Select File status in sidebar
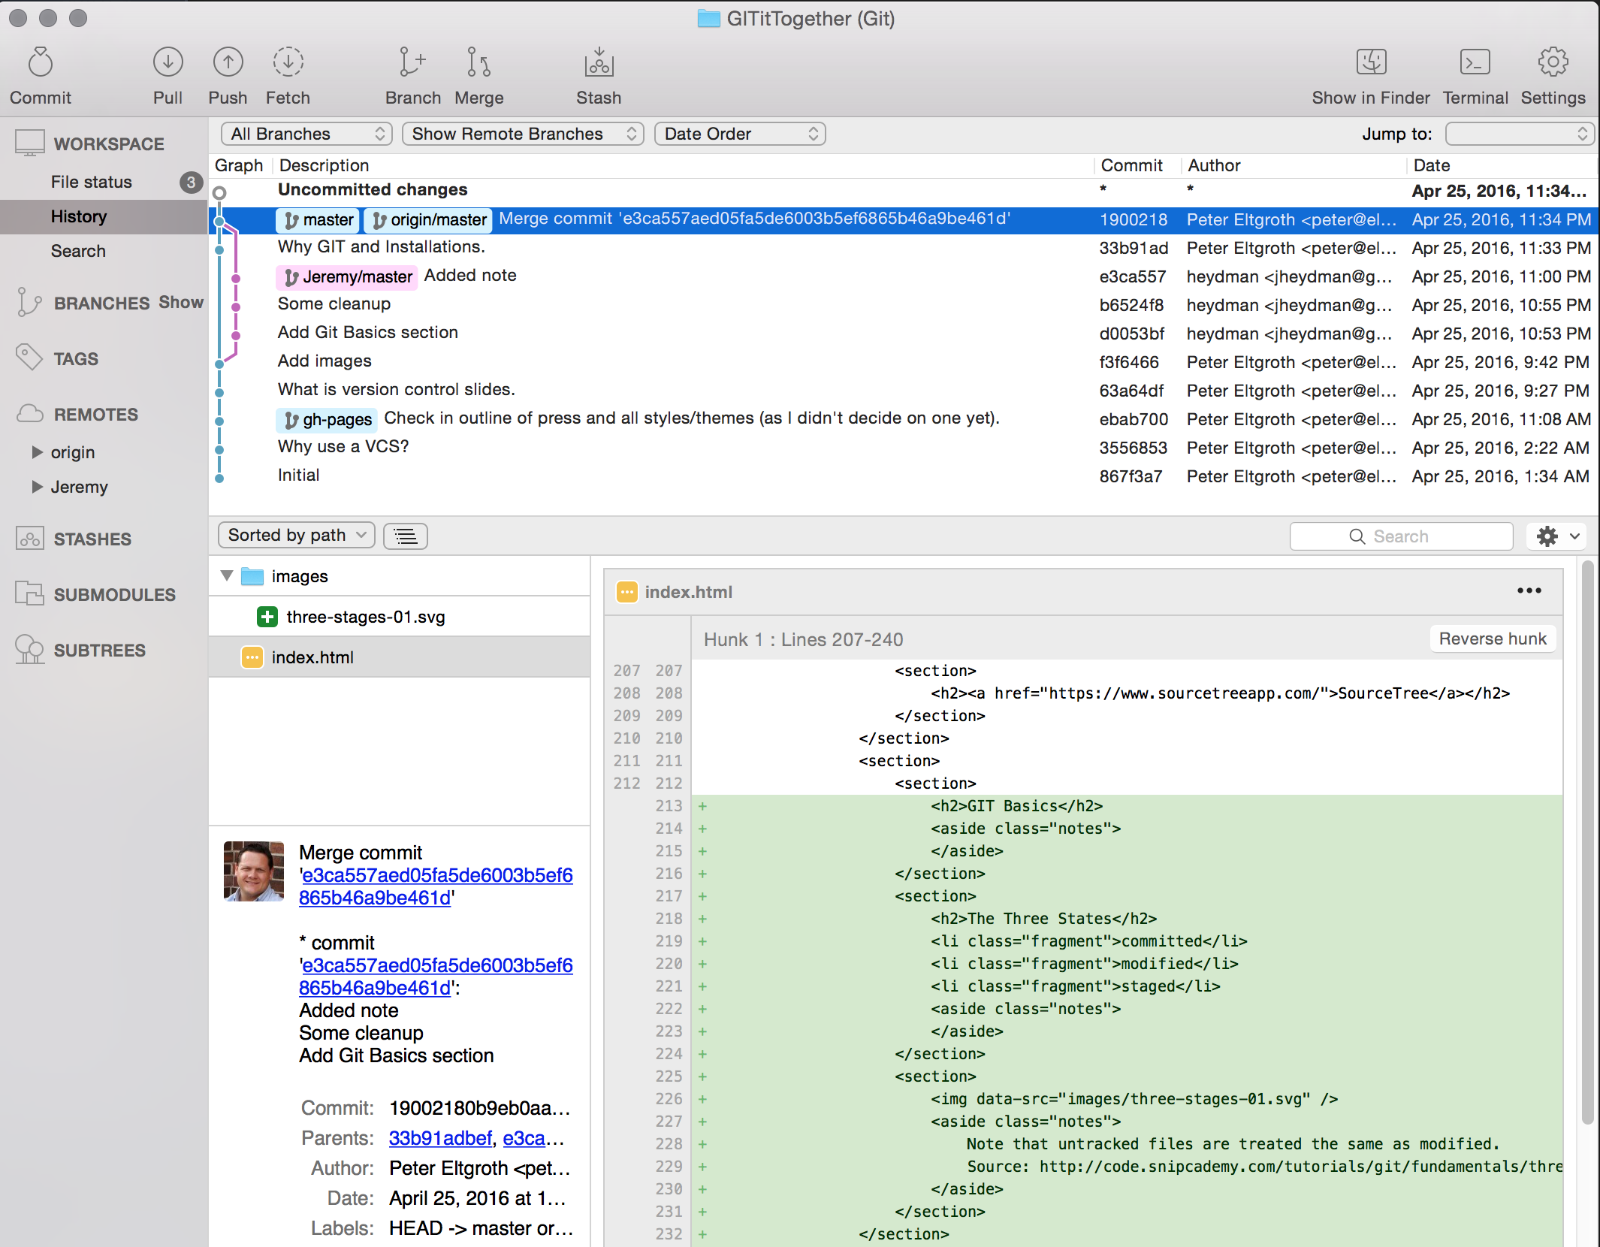This screenshot has width=1600, height=1247. tap(92, 182)
